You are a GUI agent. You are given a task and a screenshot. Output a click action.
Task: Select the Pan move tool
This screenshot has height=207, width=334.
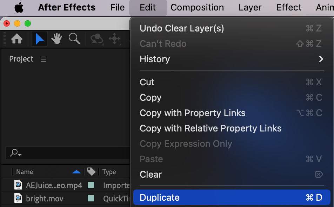(114, 39)
